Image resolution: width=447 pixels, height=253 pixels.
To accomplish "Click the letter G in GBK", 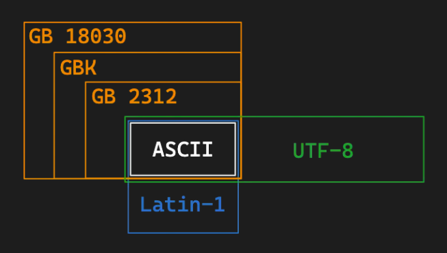I will click(x=66, y=68).
